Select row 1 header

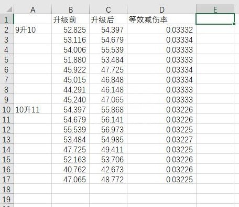[7, 19]
